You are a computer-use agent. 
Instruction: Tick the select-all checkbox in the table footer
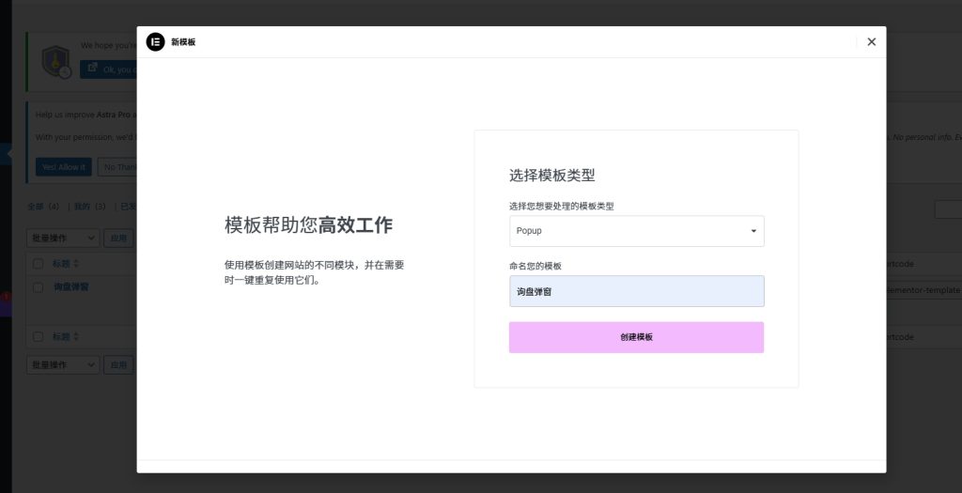point(38,336)
